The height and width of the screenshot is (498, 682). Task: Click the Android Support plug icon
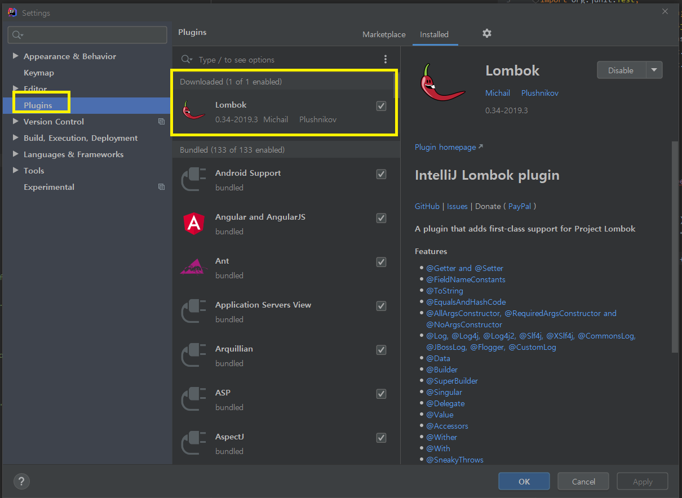[194, 180]
